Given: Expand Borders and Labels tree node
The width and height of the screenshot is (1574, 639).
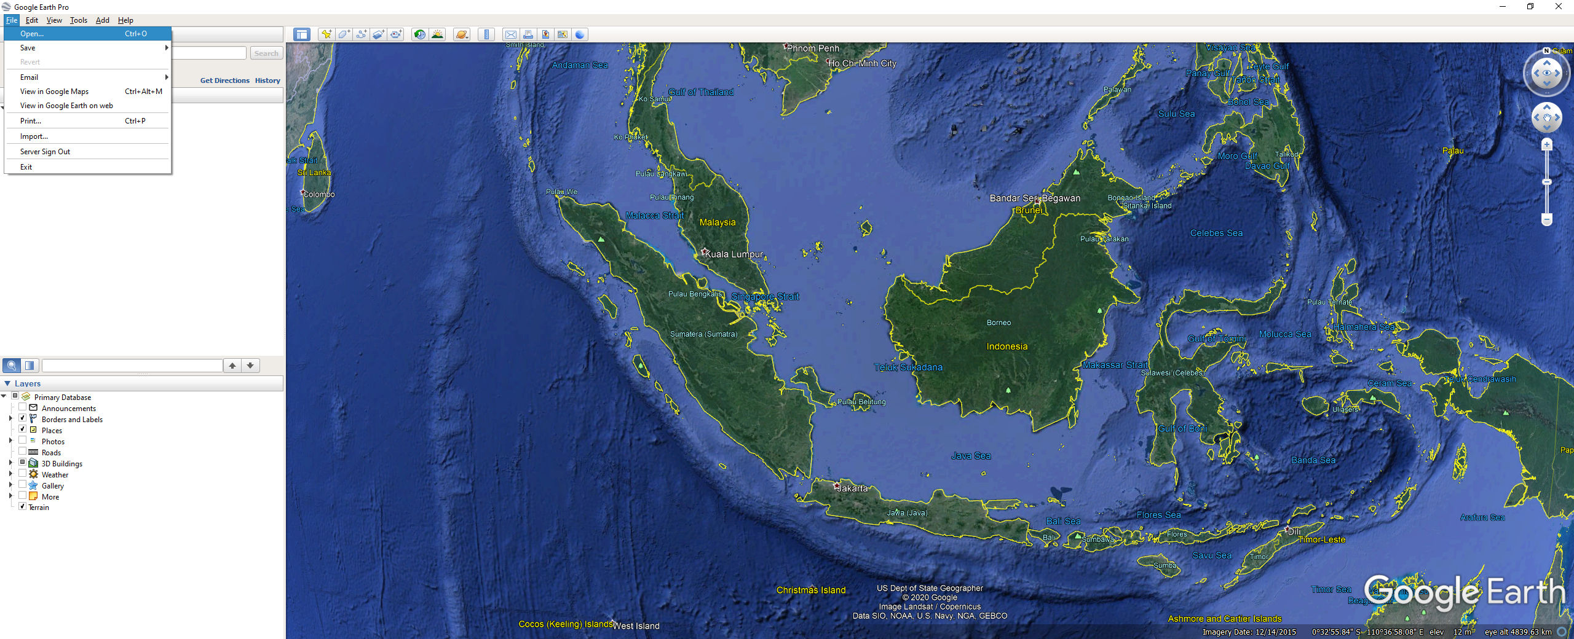Looking at the screenshot, I should (10, 418).
